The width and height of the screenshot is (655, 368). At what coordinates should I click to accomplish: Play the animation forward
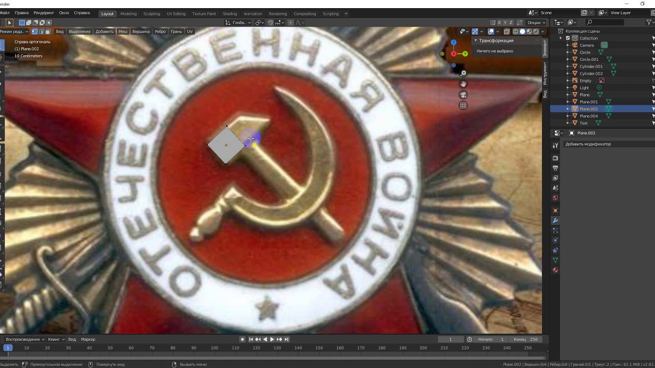coord(272,339)
